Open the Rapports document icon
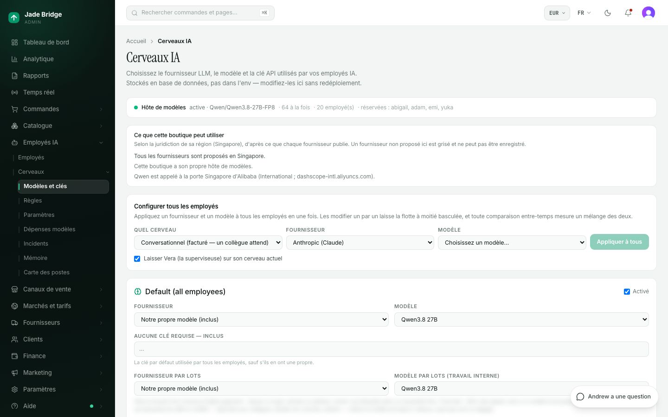The width and height of the screenshot is (668, 417). 14,76
